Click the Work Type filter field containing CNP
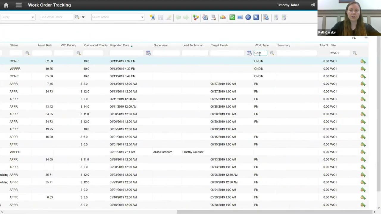The image size is (381, 214). point(260,53)
